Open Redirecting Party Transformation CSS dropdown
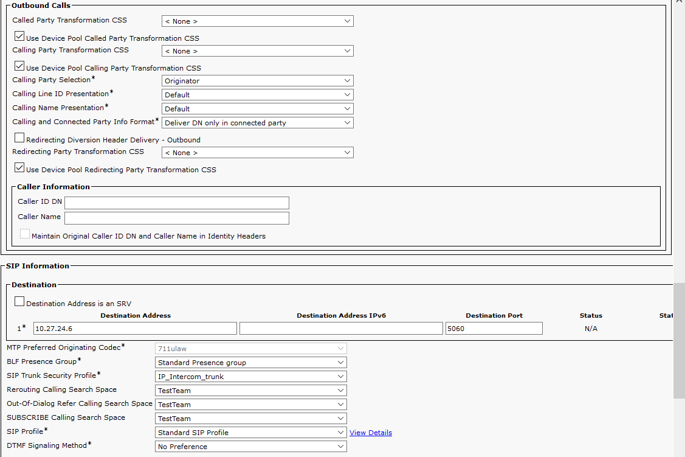 click(257, 153)
